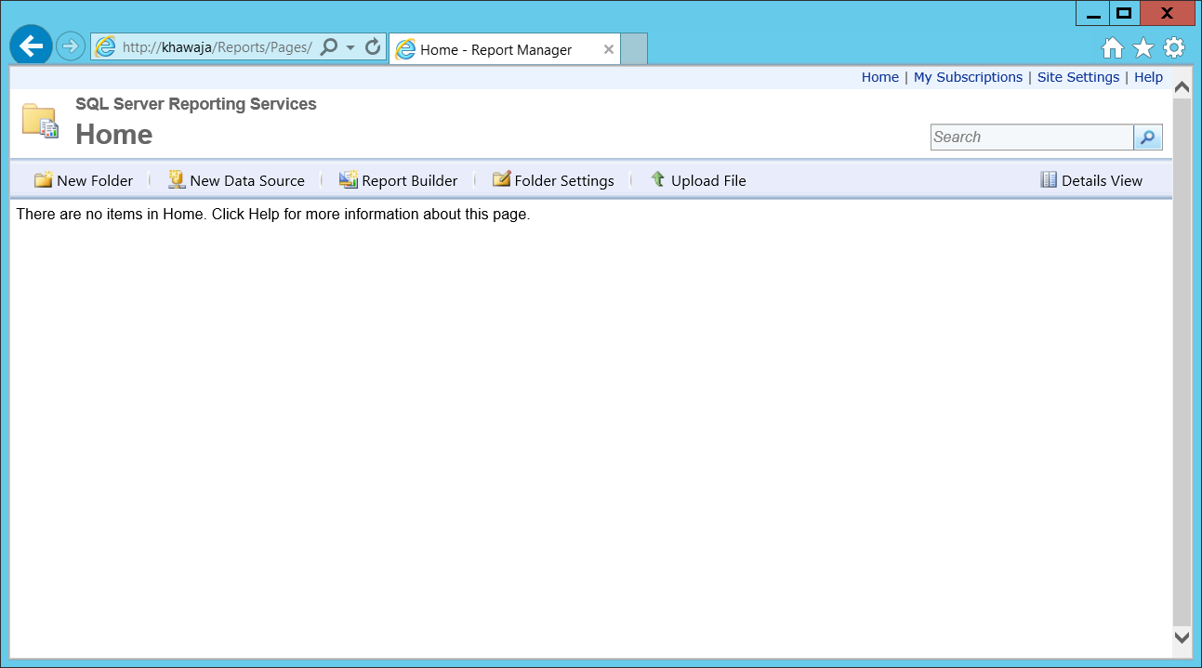Click the browser Home house icon
1202x668 pixels.
pos(1113,48)
